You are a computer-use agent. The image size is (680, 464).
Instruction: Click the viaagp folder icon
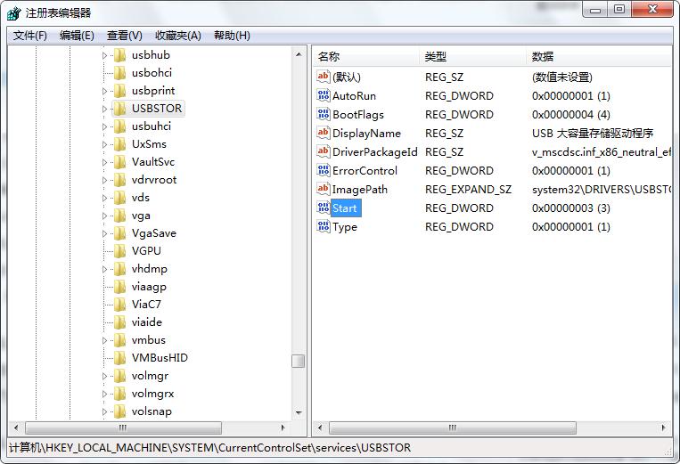(x=119, y=287)
